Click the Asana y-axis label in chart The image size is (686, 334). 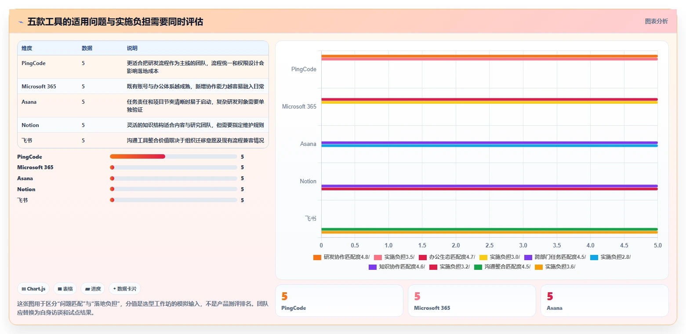coord(309,144)
